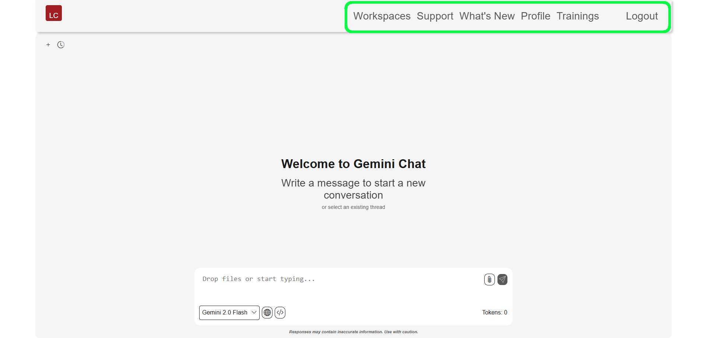Click the inaccurate information disclaimer text

tap(353, 332)
